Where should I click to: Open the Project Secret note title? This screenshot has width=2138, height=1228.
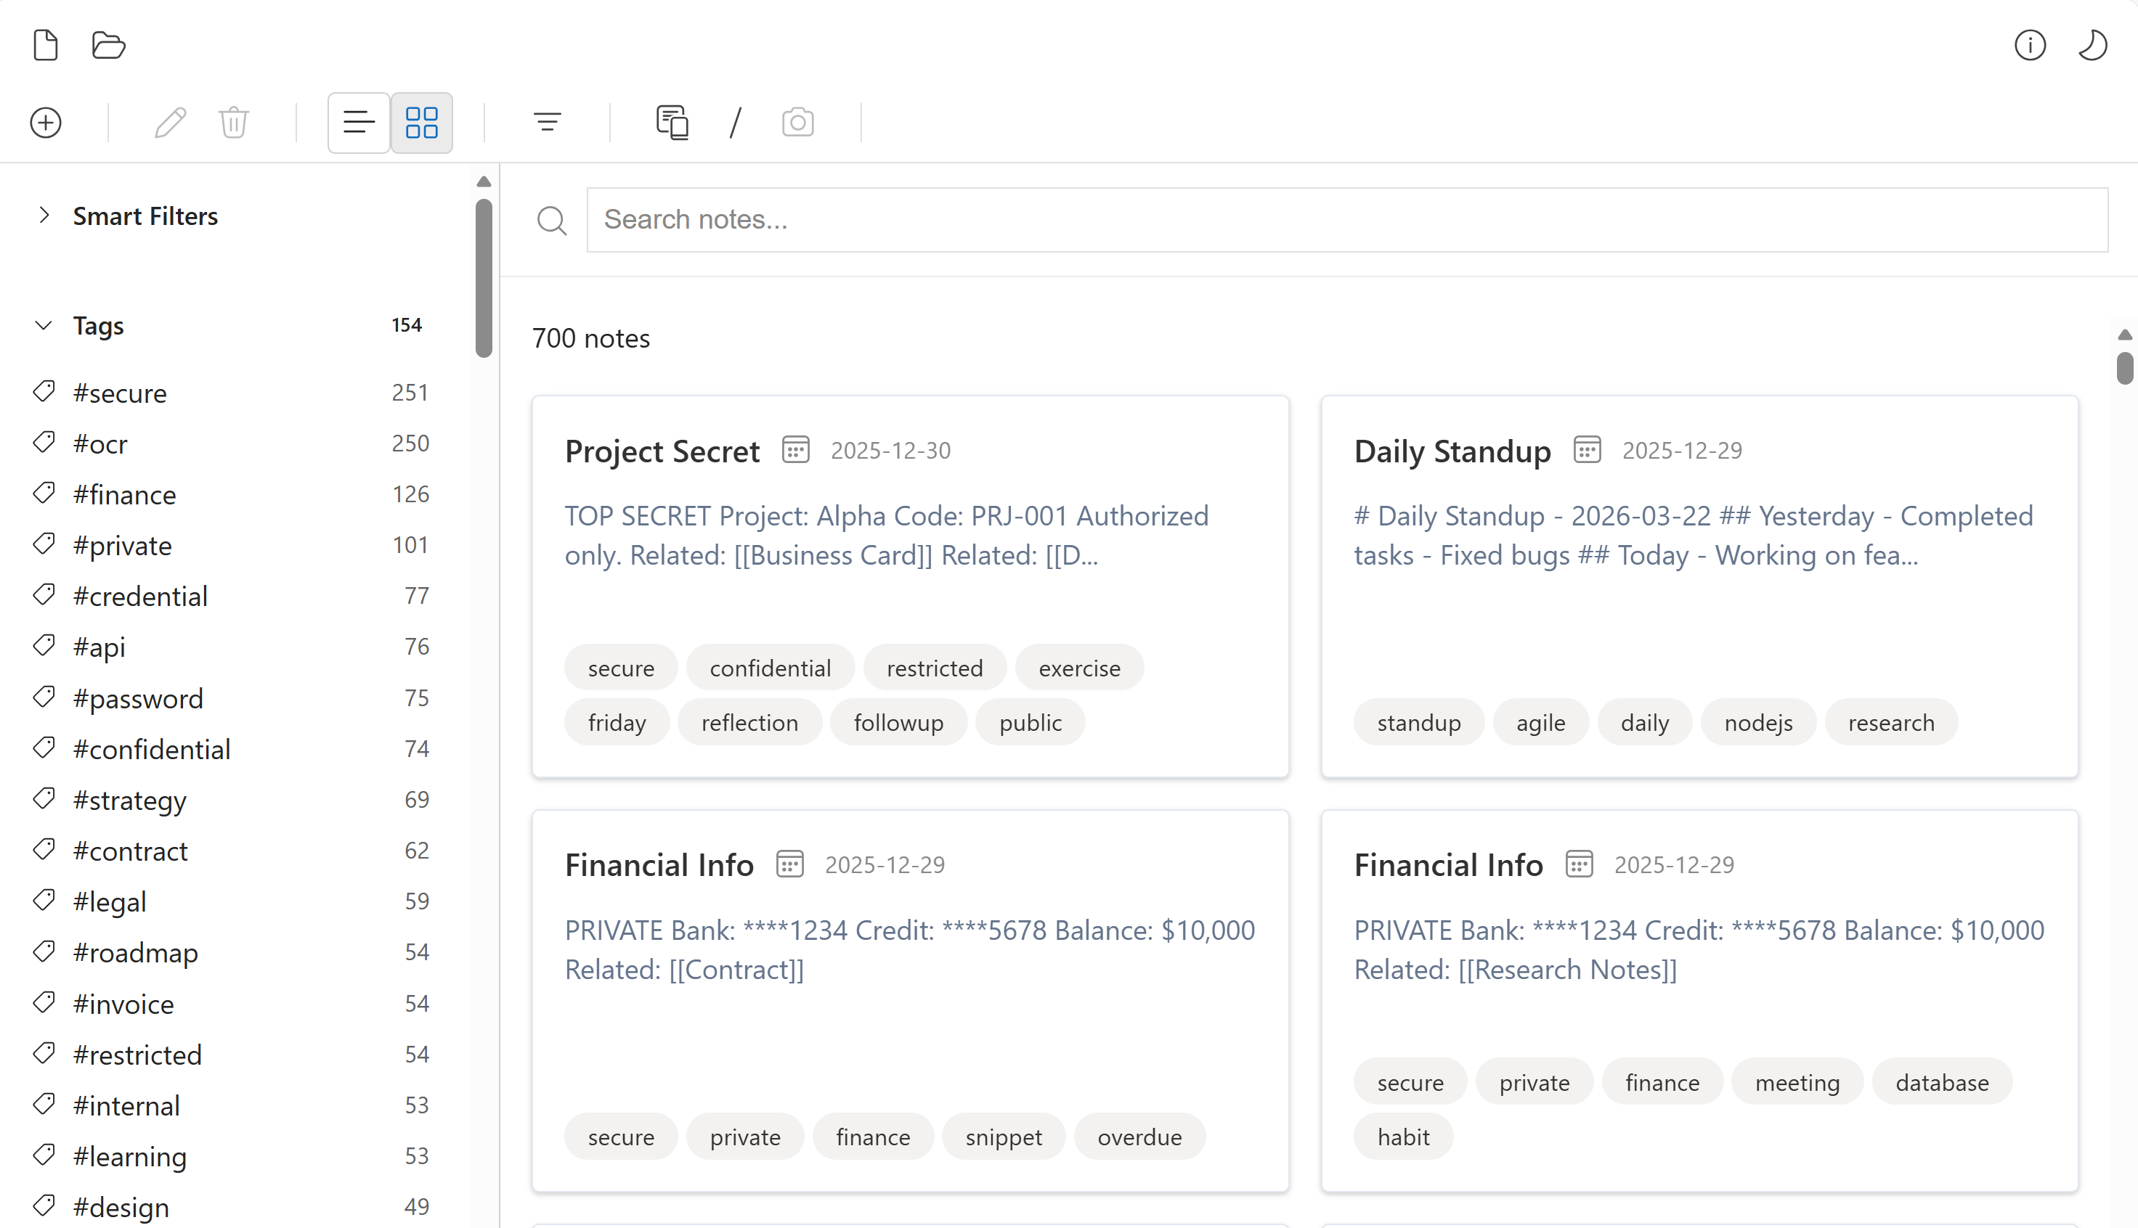[x=662, y=451]
